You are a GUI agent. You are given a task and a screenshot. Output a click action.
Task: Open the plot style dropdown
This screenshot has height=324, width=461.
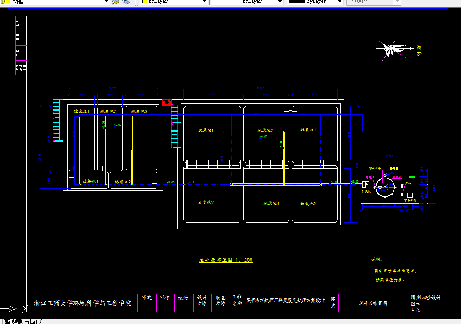397,2
